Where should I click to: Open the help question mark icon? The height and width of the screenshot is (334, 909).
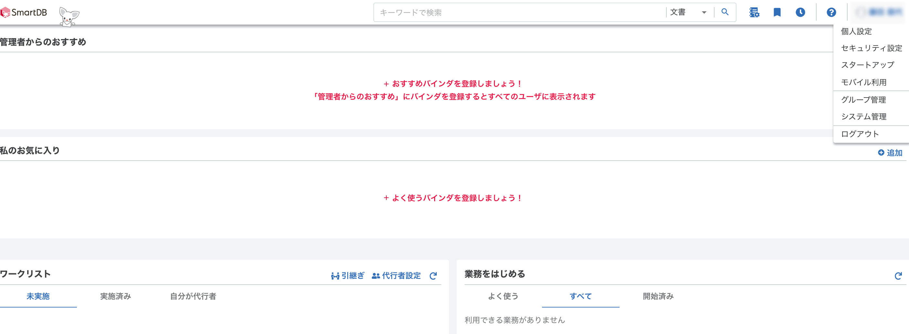[x=831, y=13]
